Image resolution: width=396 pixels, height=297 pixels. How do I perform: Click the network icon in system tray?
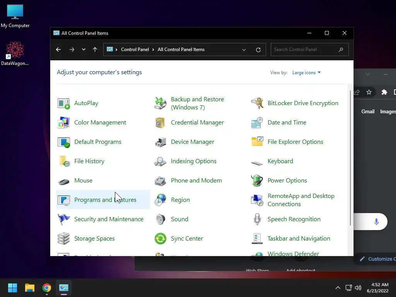(349, 288)
